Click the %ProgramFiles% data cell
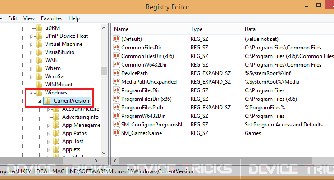The image size is (334, 180). point(265,108)
